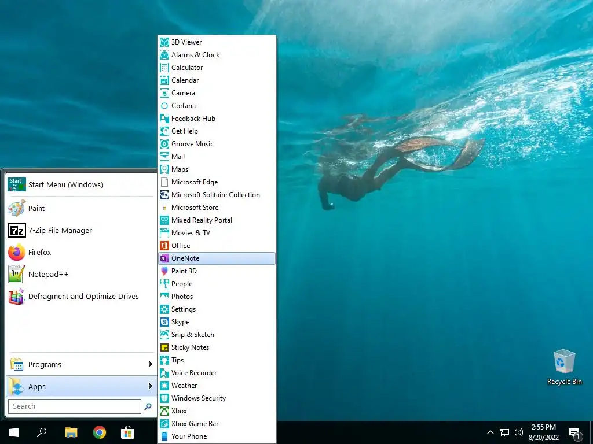
Task: Launch Windows Security
Action: [217, 398]
